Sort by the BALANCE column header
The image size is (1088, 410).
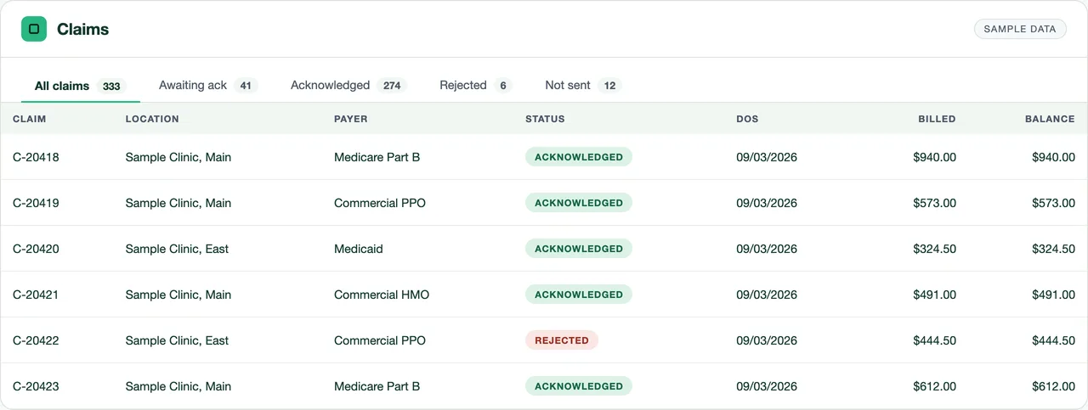(1050, 119)
